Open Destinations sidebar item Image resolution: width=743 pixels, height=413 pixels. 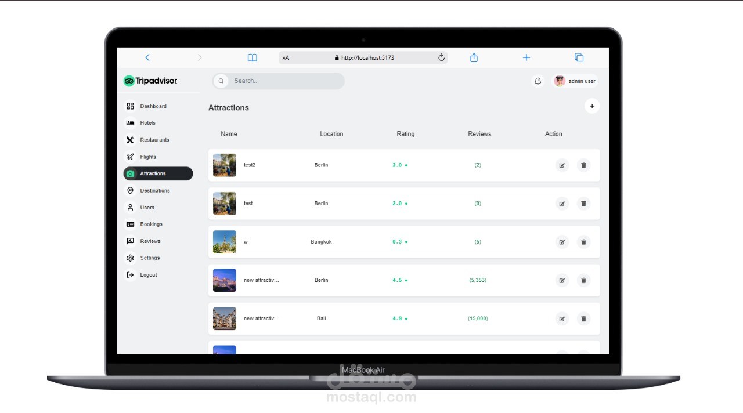point(158,190)
